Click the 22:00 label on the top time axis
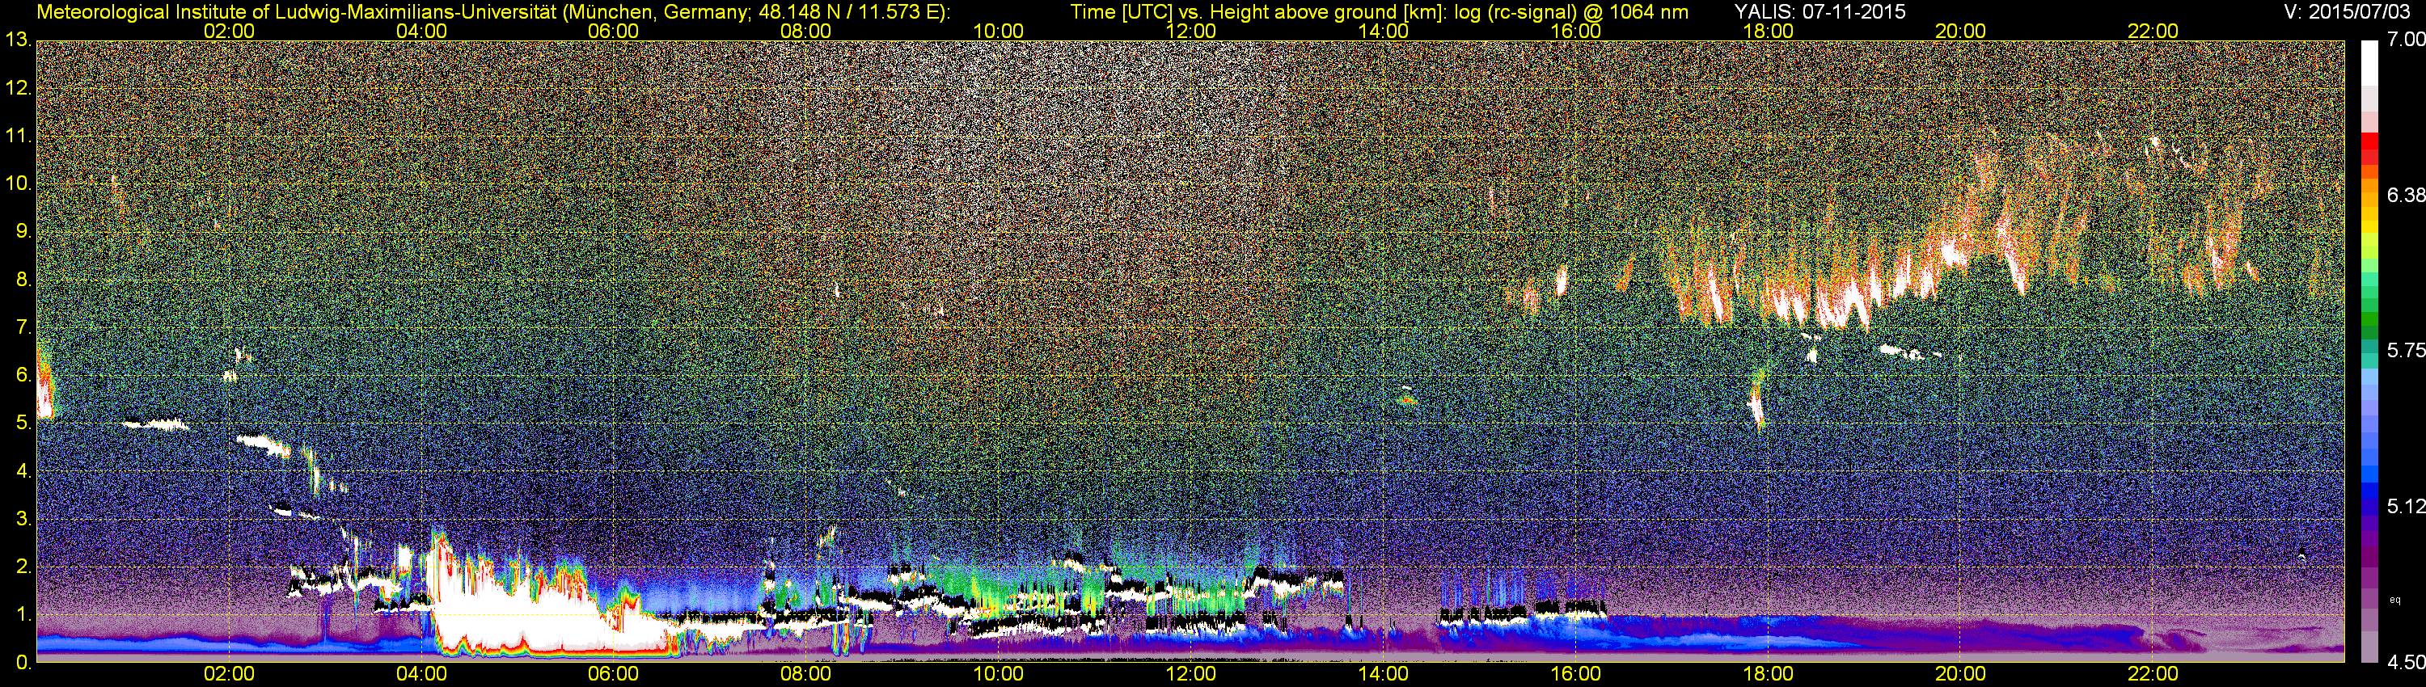 (2153, 31)
